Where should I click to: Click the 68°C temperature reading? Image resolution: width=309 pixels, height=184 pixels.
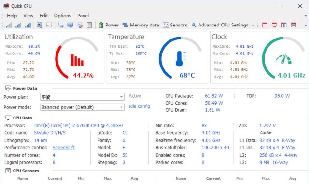tap(187, 75)
